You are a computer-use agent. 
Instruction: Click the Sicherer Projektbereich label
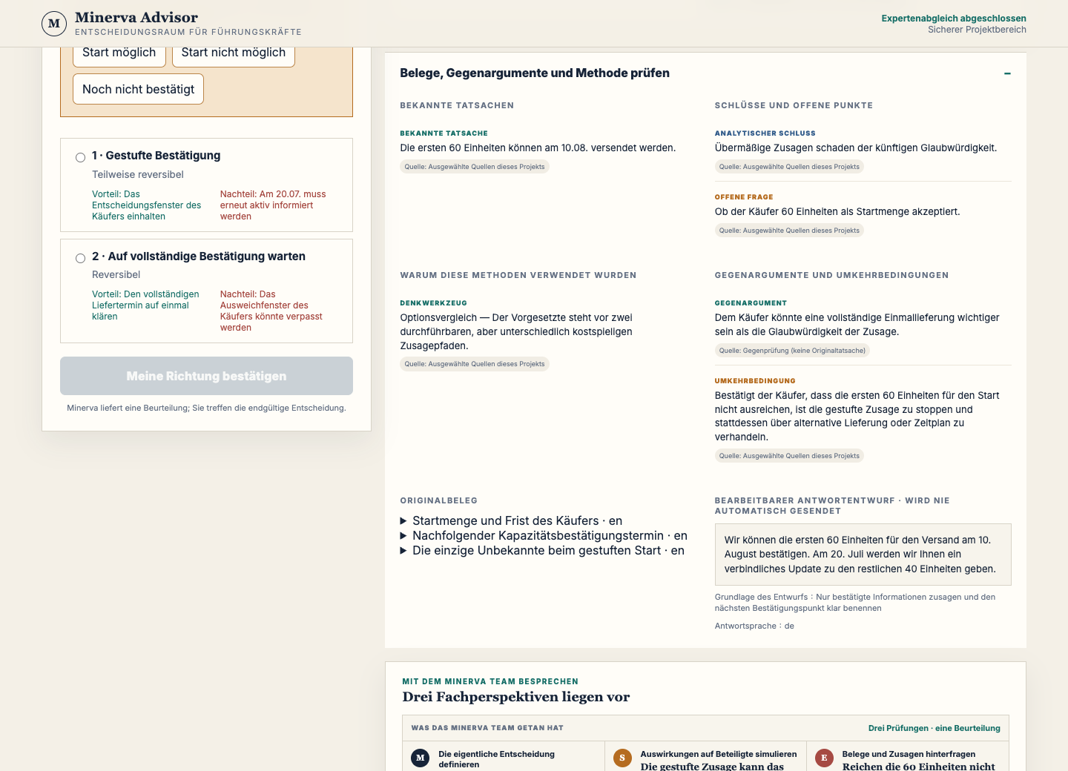tap(977, 30)
